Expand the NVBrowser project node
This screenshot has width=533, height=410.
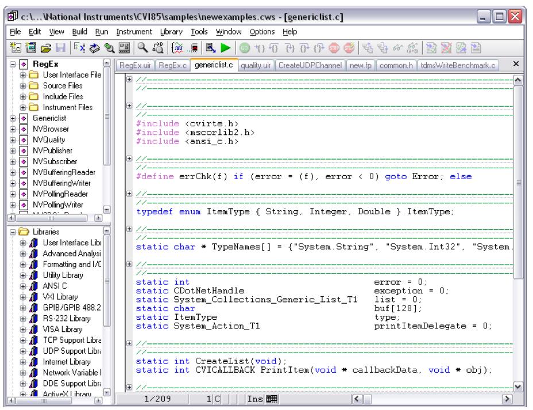click(13, 129)
